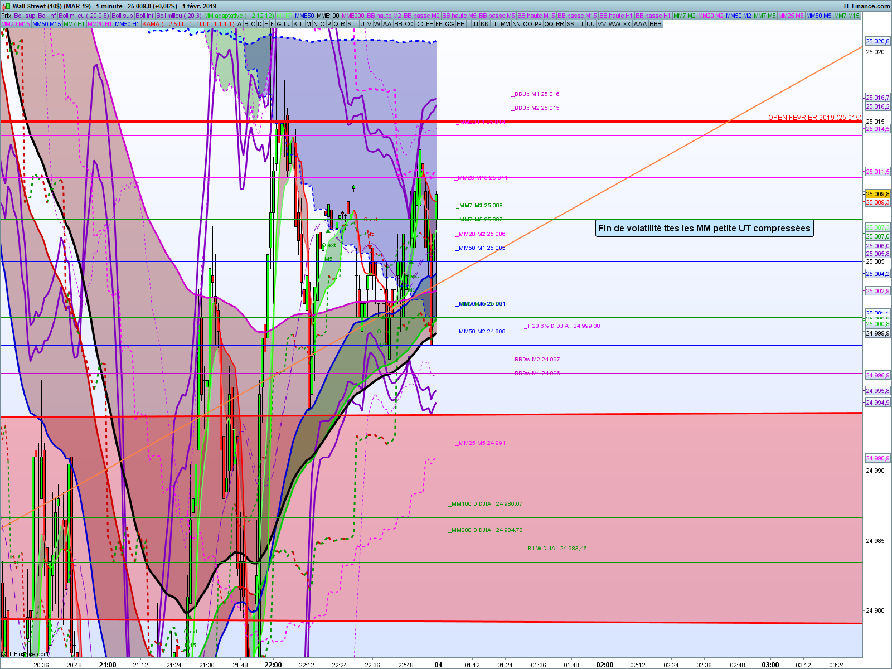Image resolution: width=892 pixels, height=669 pixels.
Task: Select the 25 016,7 price tag
Action: coord(878,98)
